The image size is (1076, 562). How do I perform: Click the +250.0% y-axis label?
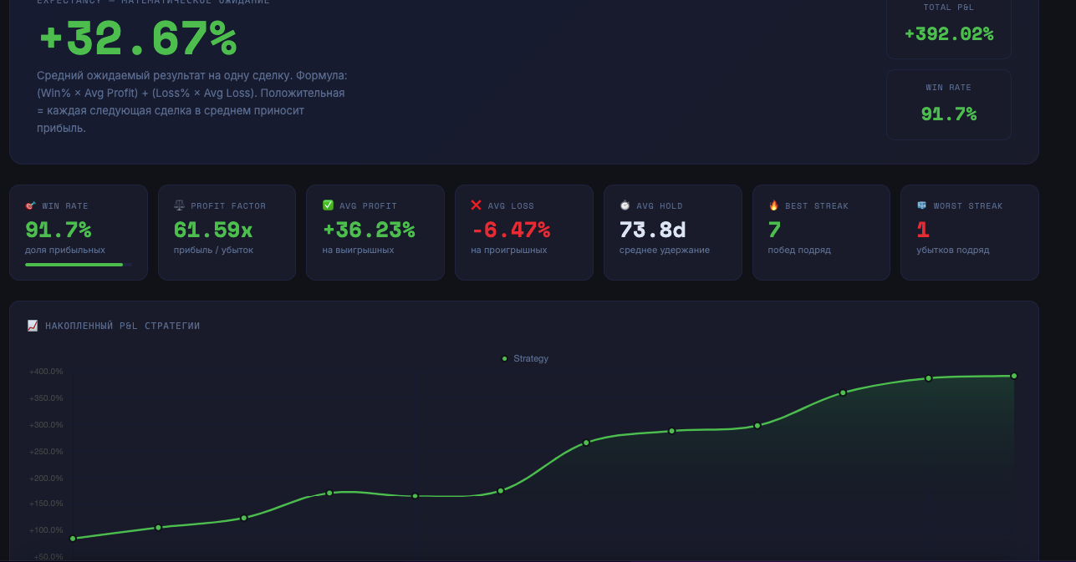point(46,452)
